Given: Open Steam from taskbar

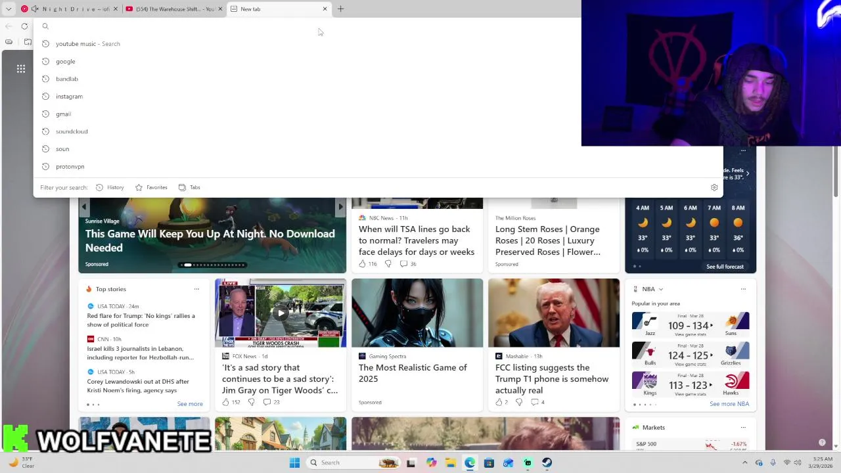Looking at the screenshot, I should coord(547,462).
